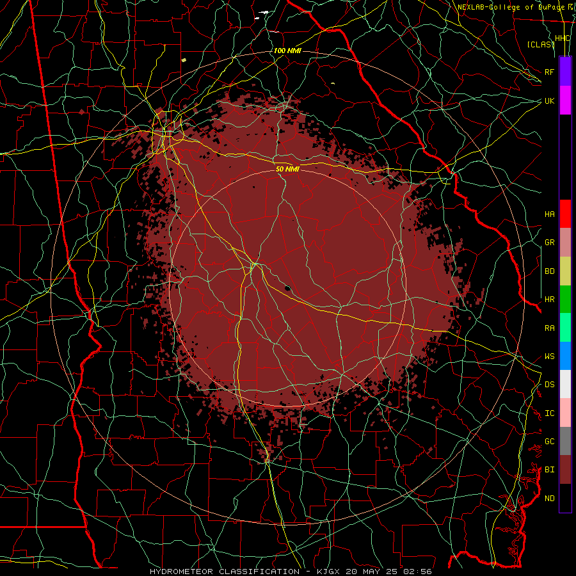Click the "100 NMI" range ring label

pos(287,51)
